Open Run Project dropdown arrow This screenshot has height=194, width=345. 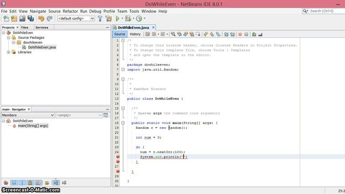click(x=122, y=18)
